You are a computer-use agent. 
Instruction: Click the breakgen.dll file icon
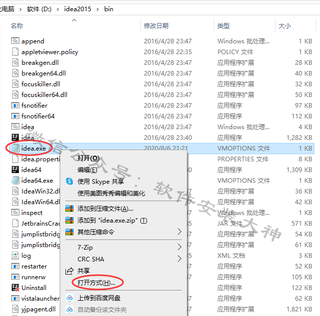click(15, 62)
